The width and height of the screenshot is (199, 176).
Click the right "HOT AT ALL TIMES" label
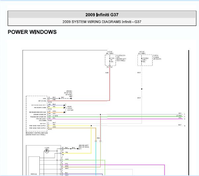142,53
